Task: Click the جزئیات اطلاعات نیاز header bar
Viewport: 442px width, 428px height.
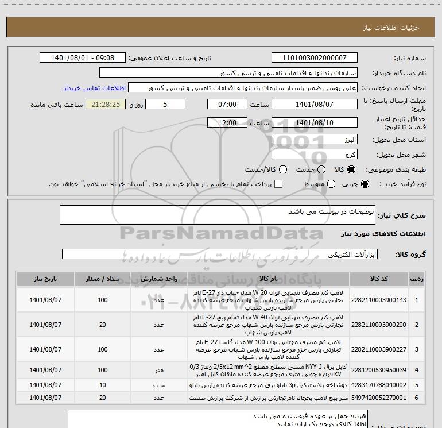Action: click(x=221, y=27)
